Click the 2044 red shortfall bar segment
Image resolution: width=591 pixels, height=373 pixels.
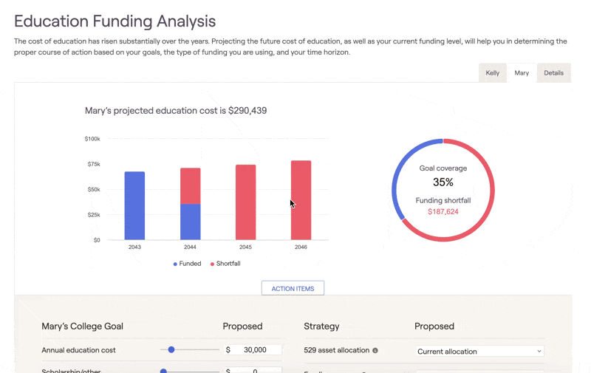(x=190, y=186)
